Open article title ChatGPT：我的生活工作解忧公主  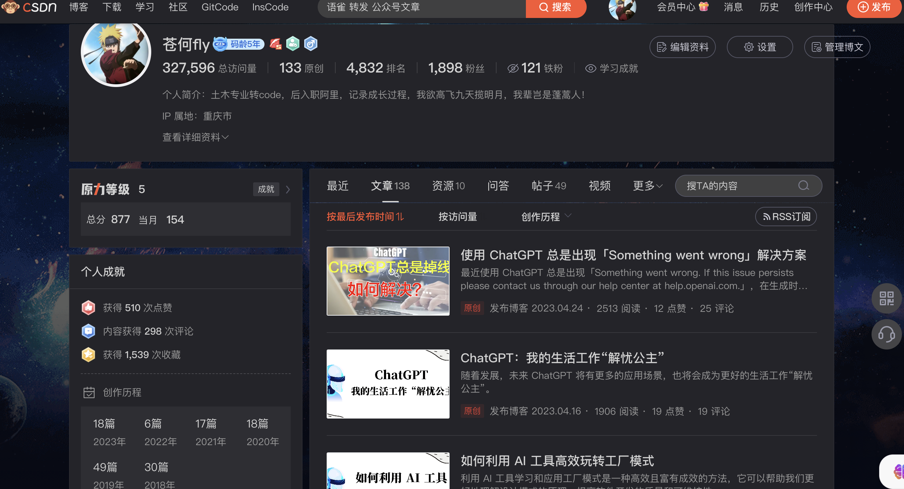562,358
